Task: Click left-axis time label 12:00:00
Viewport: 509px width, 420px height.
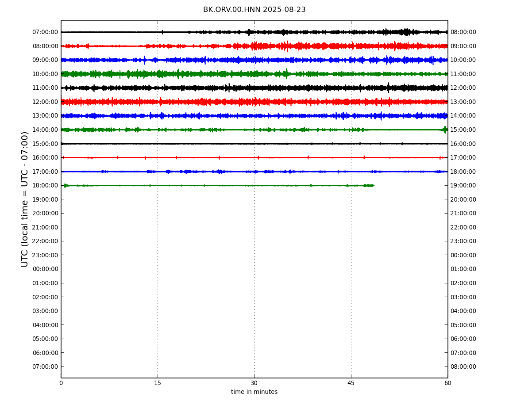Action: (45, 102)
